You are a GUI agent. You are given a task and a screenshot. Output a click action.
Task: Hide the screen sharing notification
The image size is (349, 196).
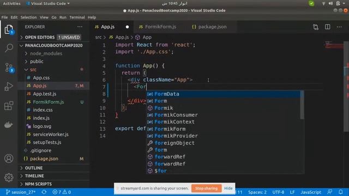(x=228, y=188)
